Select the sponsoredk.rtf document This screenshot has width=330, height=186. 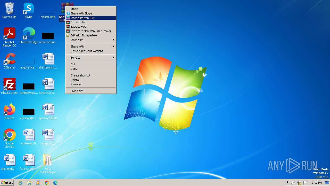(x=48, y=112)
